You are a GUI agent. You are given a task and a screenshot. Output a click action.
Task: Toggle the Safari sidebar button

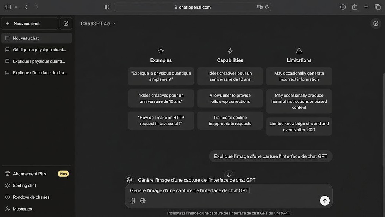[x=8, y=7]
